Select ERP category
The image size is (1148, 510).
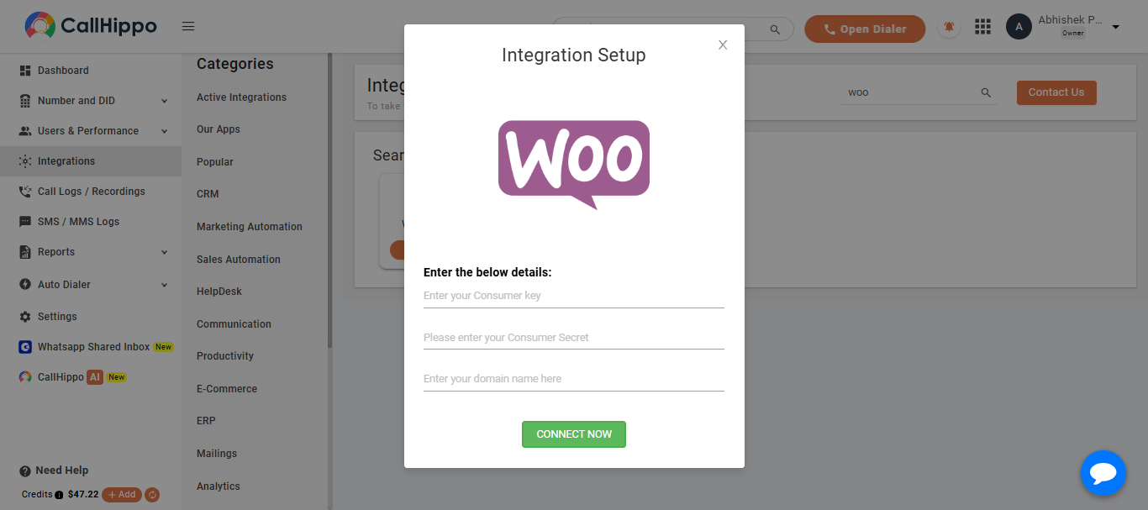coord(206,421)
